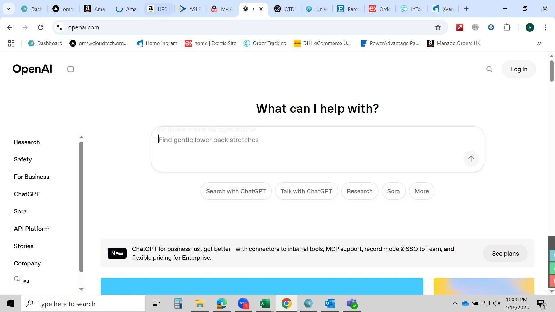Focus the ChatGPT prompt input field

[x=317, y=149]
